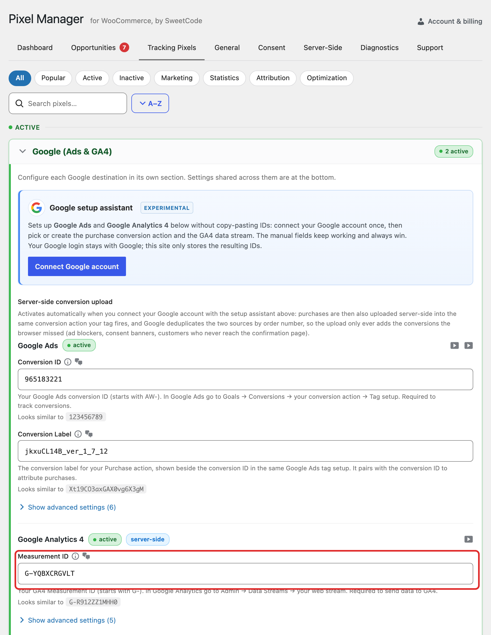This screenshot has height=635, width=491.
Task: Click the 2 active status badge
Action: point(454,151)
